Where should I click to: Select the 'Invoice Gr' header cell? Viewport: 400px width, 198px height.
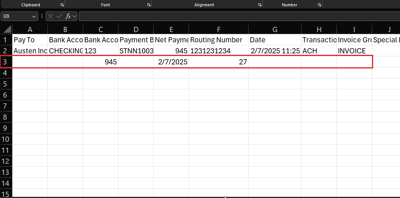tap(354, 40)
